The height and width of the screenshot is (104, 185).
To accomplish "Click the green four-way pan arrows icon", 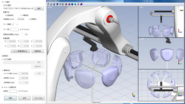I will point(75,4).
